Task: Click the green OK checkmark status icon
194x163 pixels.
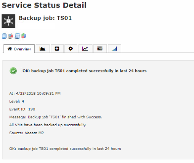Action: pos(13,71)
